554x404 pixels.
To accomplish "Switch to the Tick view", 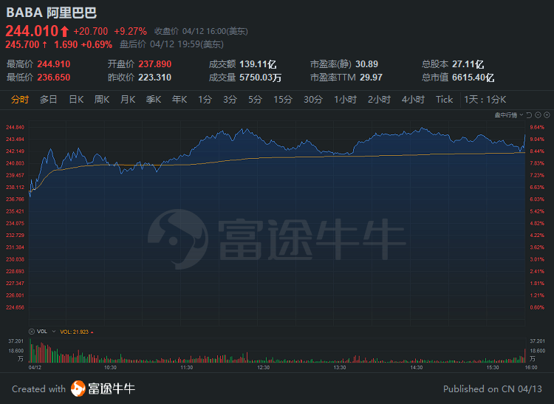I will coord(444,100).
